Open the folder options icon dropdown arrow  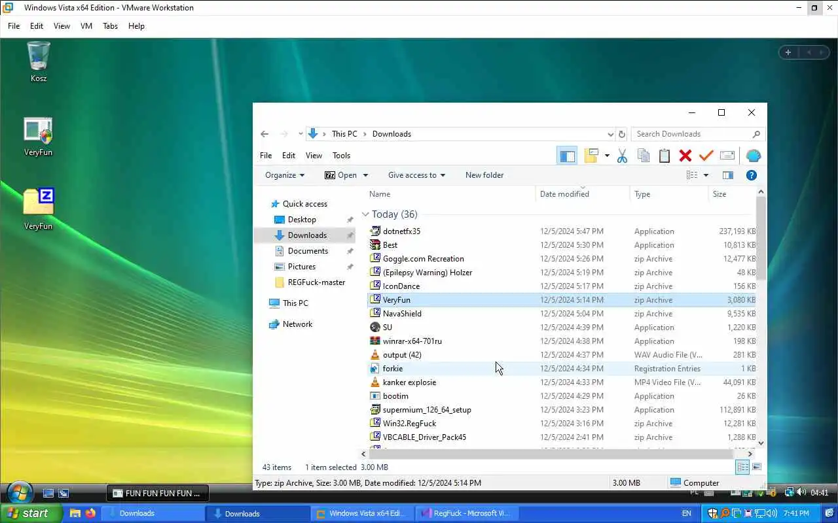(607, 156)
